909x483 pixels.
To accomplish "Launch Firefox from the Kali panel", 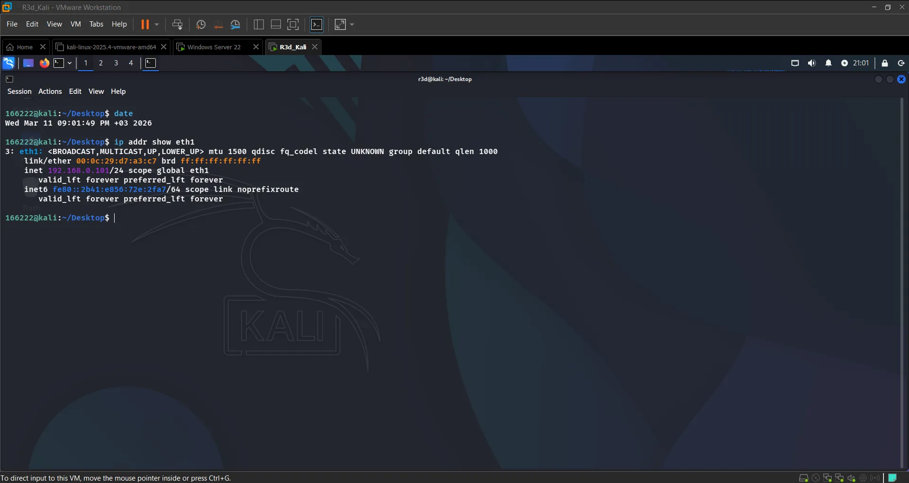I will coord(44,63).
